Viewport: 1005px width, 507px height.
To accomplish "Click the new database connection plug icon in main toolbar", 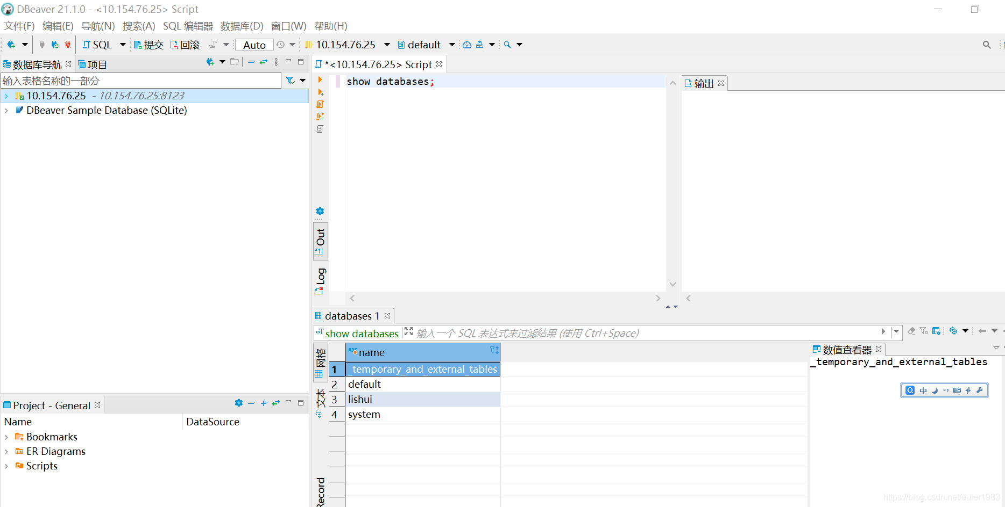I will coord(11,45).
